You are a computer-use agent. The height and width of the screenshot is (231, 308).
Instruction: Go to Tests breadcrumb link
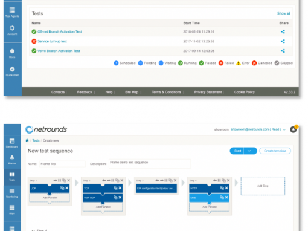pyautogui.click(x=36, y=140)
